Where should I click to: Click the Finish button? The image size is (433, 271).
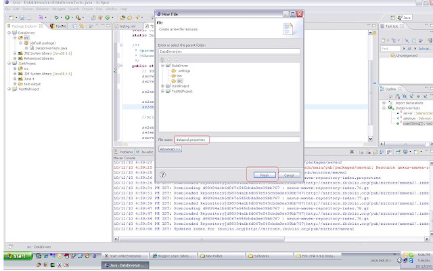[x=265, y=175]
